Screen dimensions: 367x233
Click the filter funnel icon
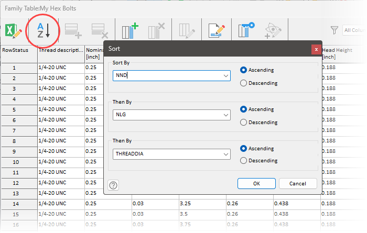click(334, 30)
